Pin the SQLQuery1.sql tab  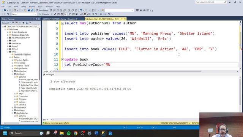coord(122,19)
